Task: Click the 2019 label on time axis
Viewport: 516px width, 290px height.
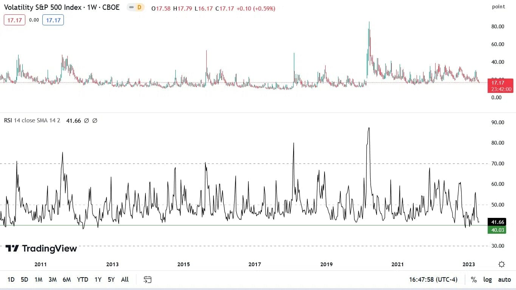Action: point(326,264)
